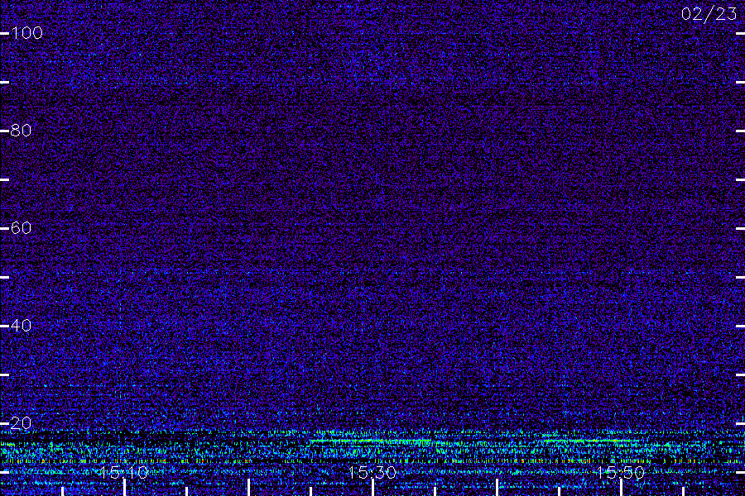
Task: Click the 15:50 time axis label
Action: tap(621, 472)
